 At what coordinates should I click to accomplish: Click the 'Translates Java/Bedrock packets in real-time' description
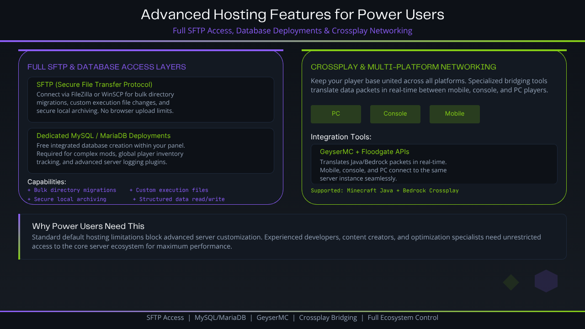(x=383, y=170)
